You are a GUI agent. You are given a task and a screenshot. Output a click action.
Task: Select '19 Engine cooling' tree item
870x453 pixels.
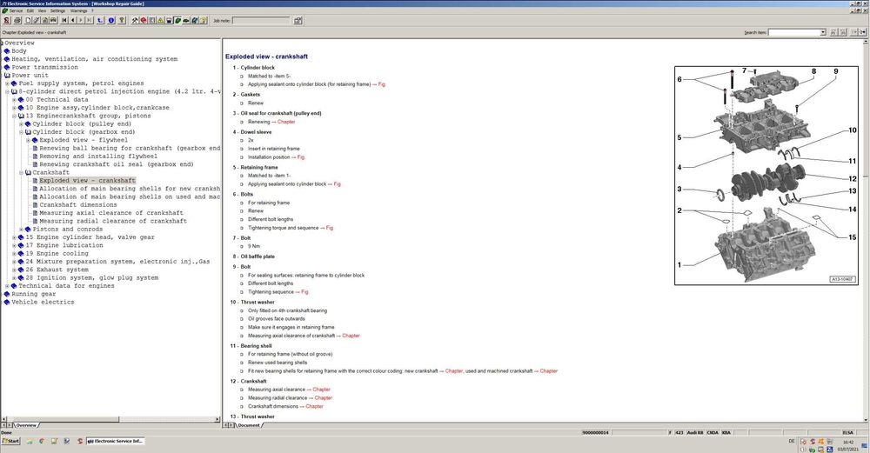[57, 253]
